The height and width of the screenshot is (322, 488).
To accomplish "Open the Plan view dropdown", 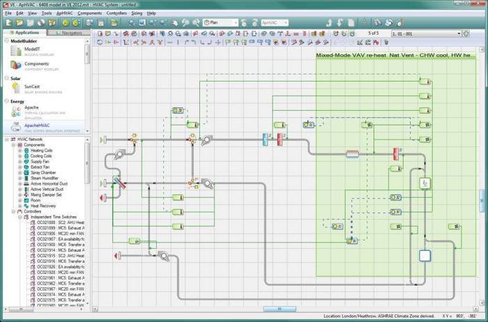I will [220, 23].
